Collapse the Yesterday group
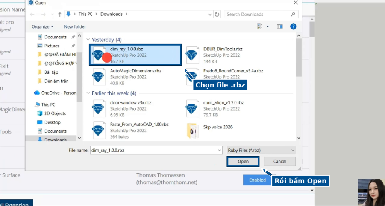The width and height of the screenshot is (385, 206). tap(88, 40)
